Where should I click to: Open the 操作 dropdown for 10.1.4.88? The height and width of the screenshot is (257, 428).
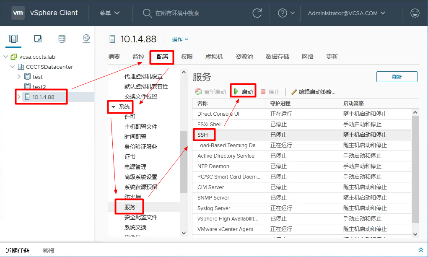pyautogui.click(x=177, y=39)
